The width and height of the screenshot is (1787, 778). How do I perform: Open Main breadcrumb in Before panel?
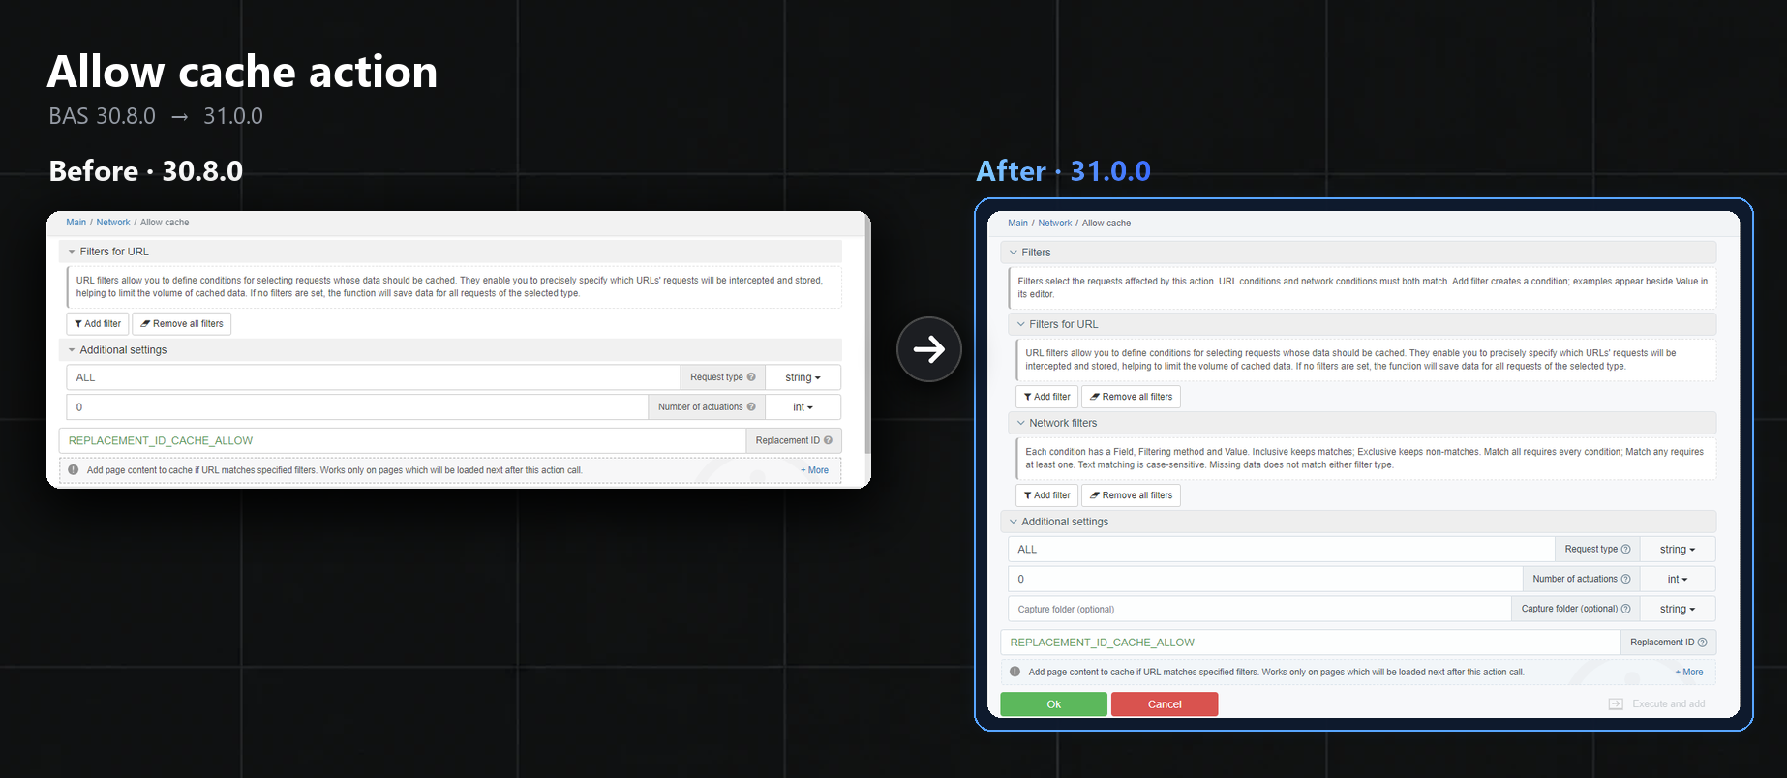76,223
